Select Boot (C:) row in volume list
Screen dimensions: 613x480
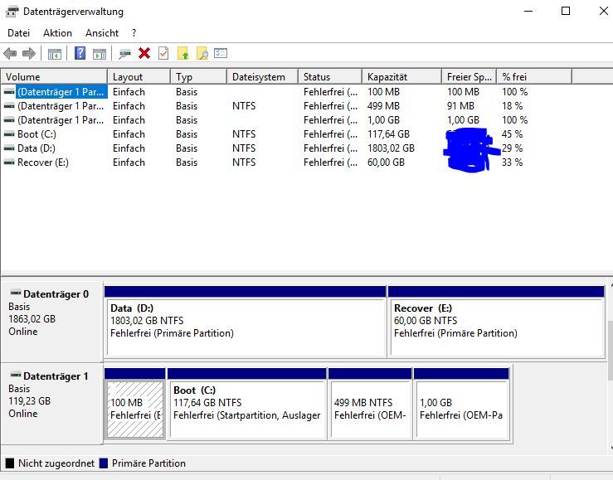[38, 134]
